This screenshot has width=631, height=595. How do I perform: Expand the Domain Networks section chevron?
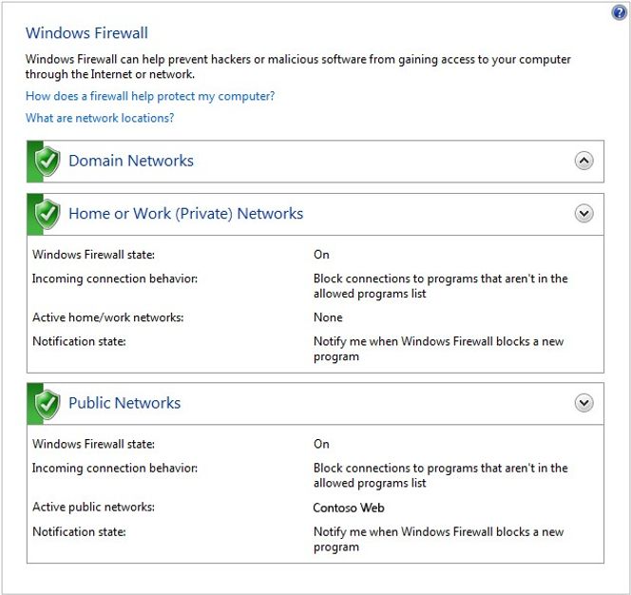click(584, 162)
